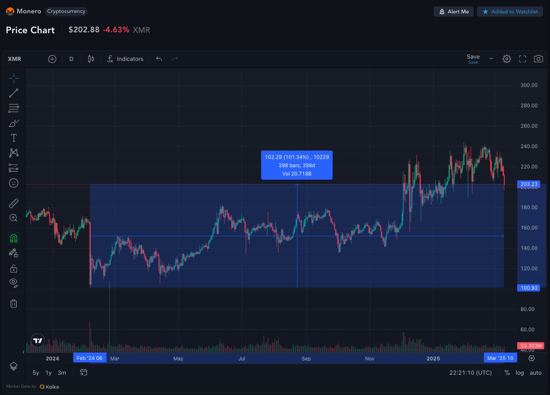Toggle hide all drawings eye icon
Image resolution: width=550 pixels, height=395 pixels.
point(14,283)
